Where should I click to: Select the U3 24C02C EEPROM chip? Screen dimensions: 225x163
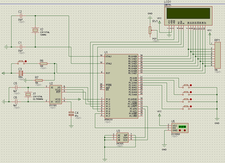click(123, 138)
